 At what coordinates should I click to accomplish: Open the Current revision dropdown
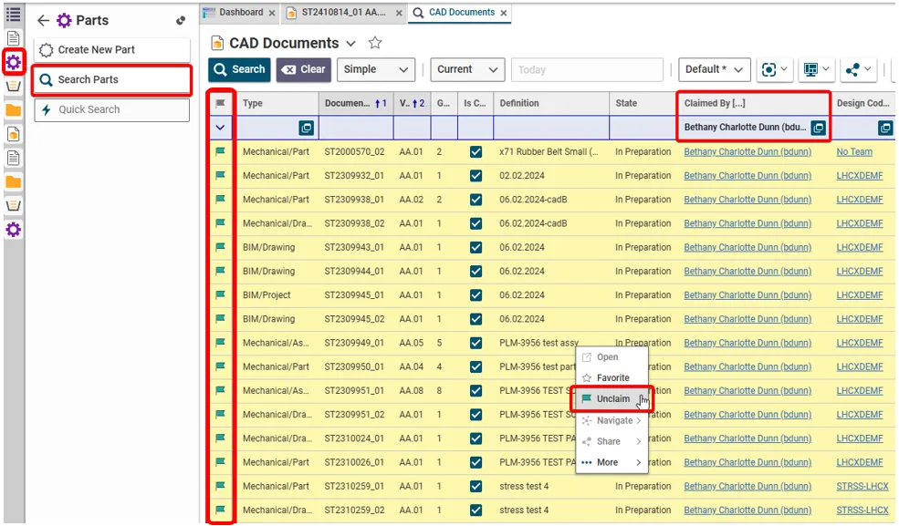(x=467, y=69)
